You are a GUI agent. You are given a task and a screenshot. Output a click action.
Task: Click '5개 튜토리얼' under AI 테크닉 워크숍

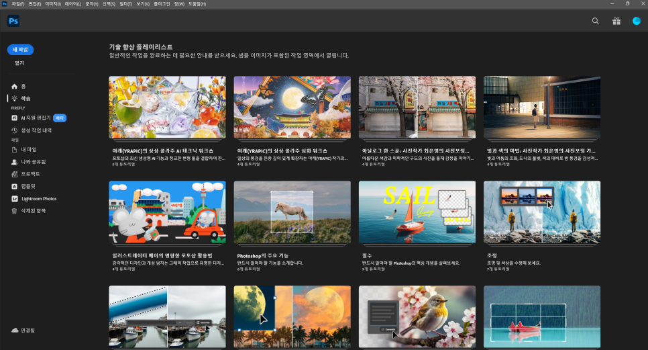124,164
